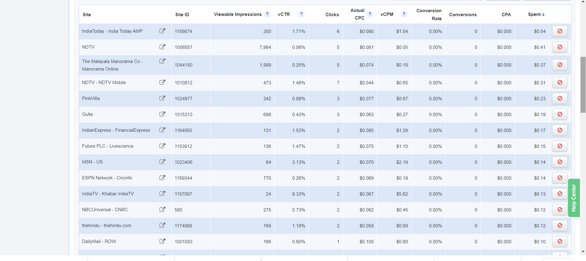The image size is (586, 261).
Task: Select Site ID 1185674 cell
Action: [x=183, y=31]
